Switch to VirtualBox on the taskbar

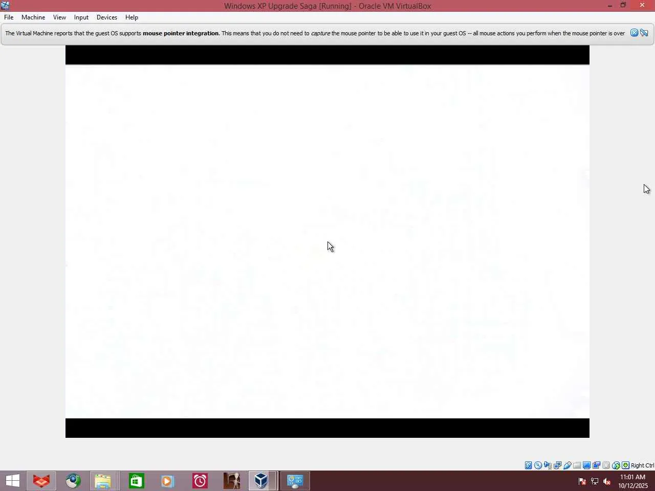(x=263, y=481)
